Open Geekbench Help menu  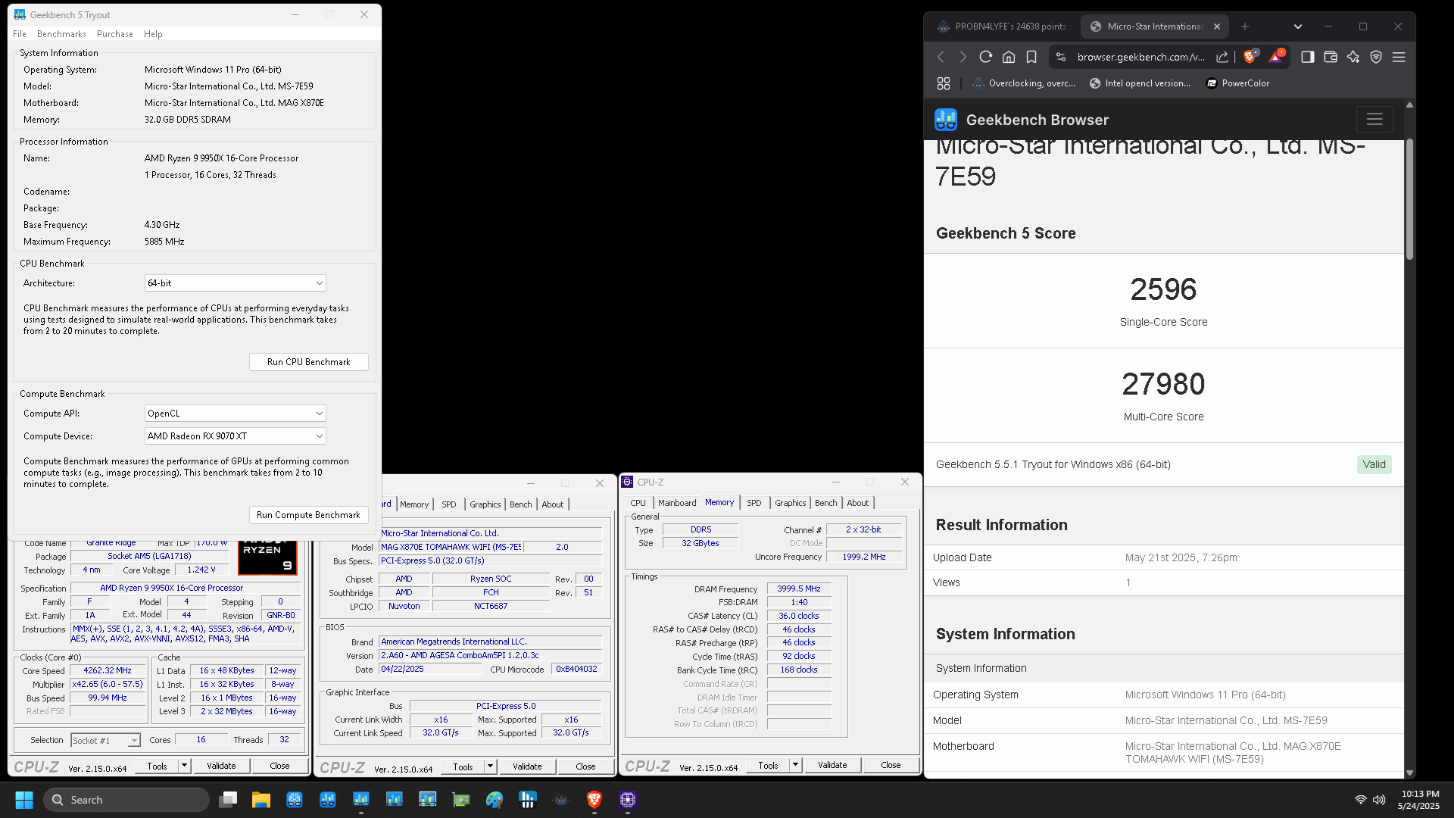[x=153, y=34]
